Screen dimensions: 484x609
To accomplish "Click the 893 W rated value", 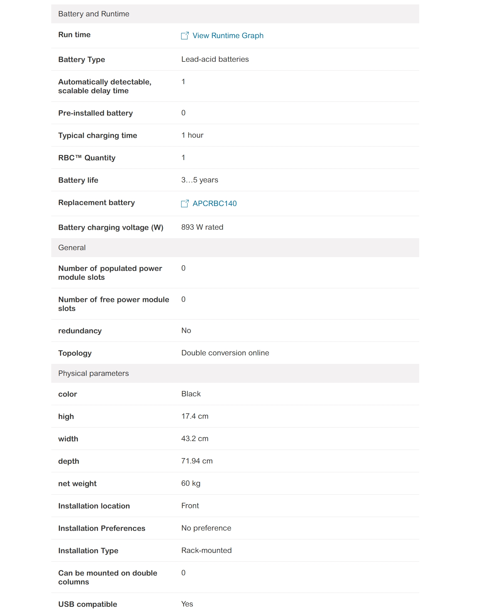I will click(202, 227).
